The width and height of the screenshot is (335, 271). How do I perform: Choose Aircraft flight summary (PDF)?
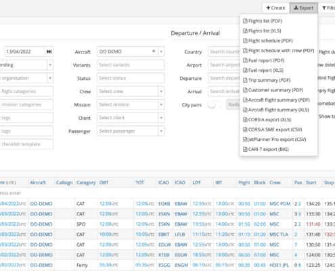coord(276,100)
